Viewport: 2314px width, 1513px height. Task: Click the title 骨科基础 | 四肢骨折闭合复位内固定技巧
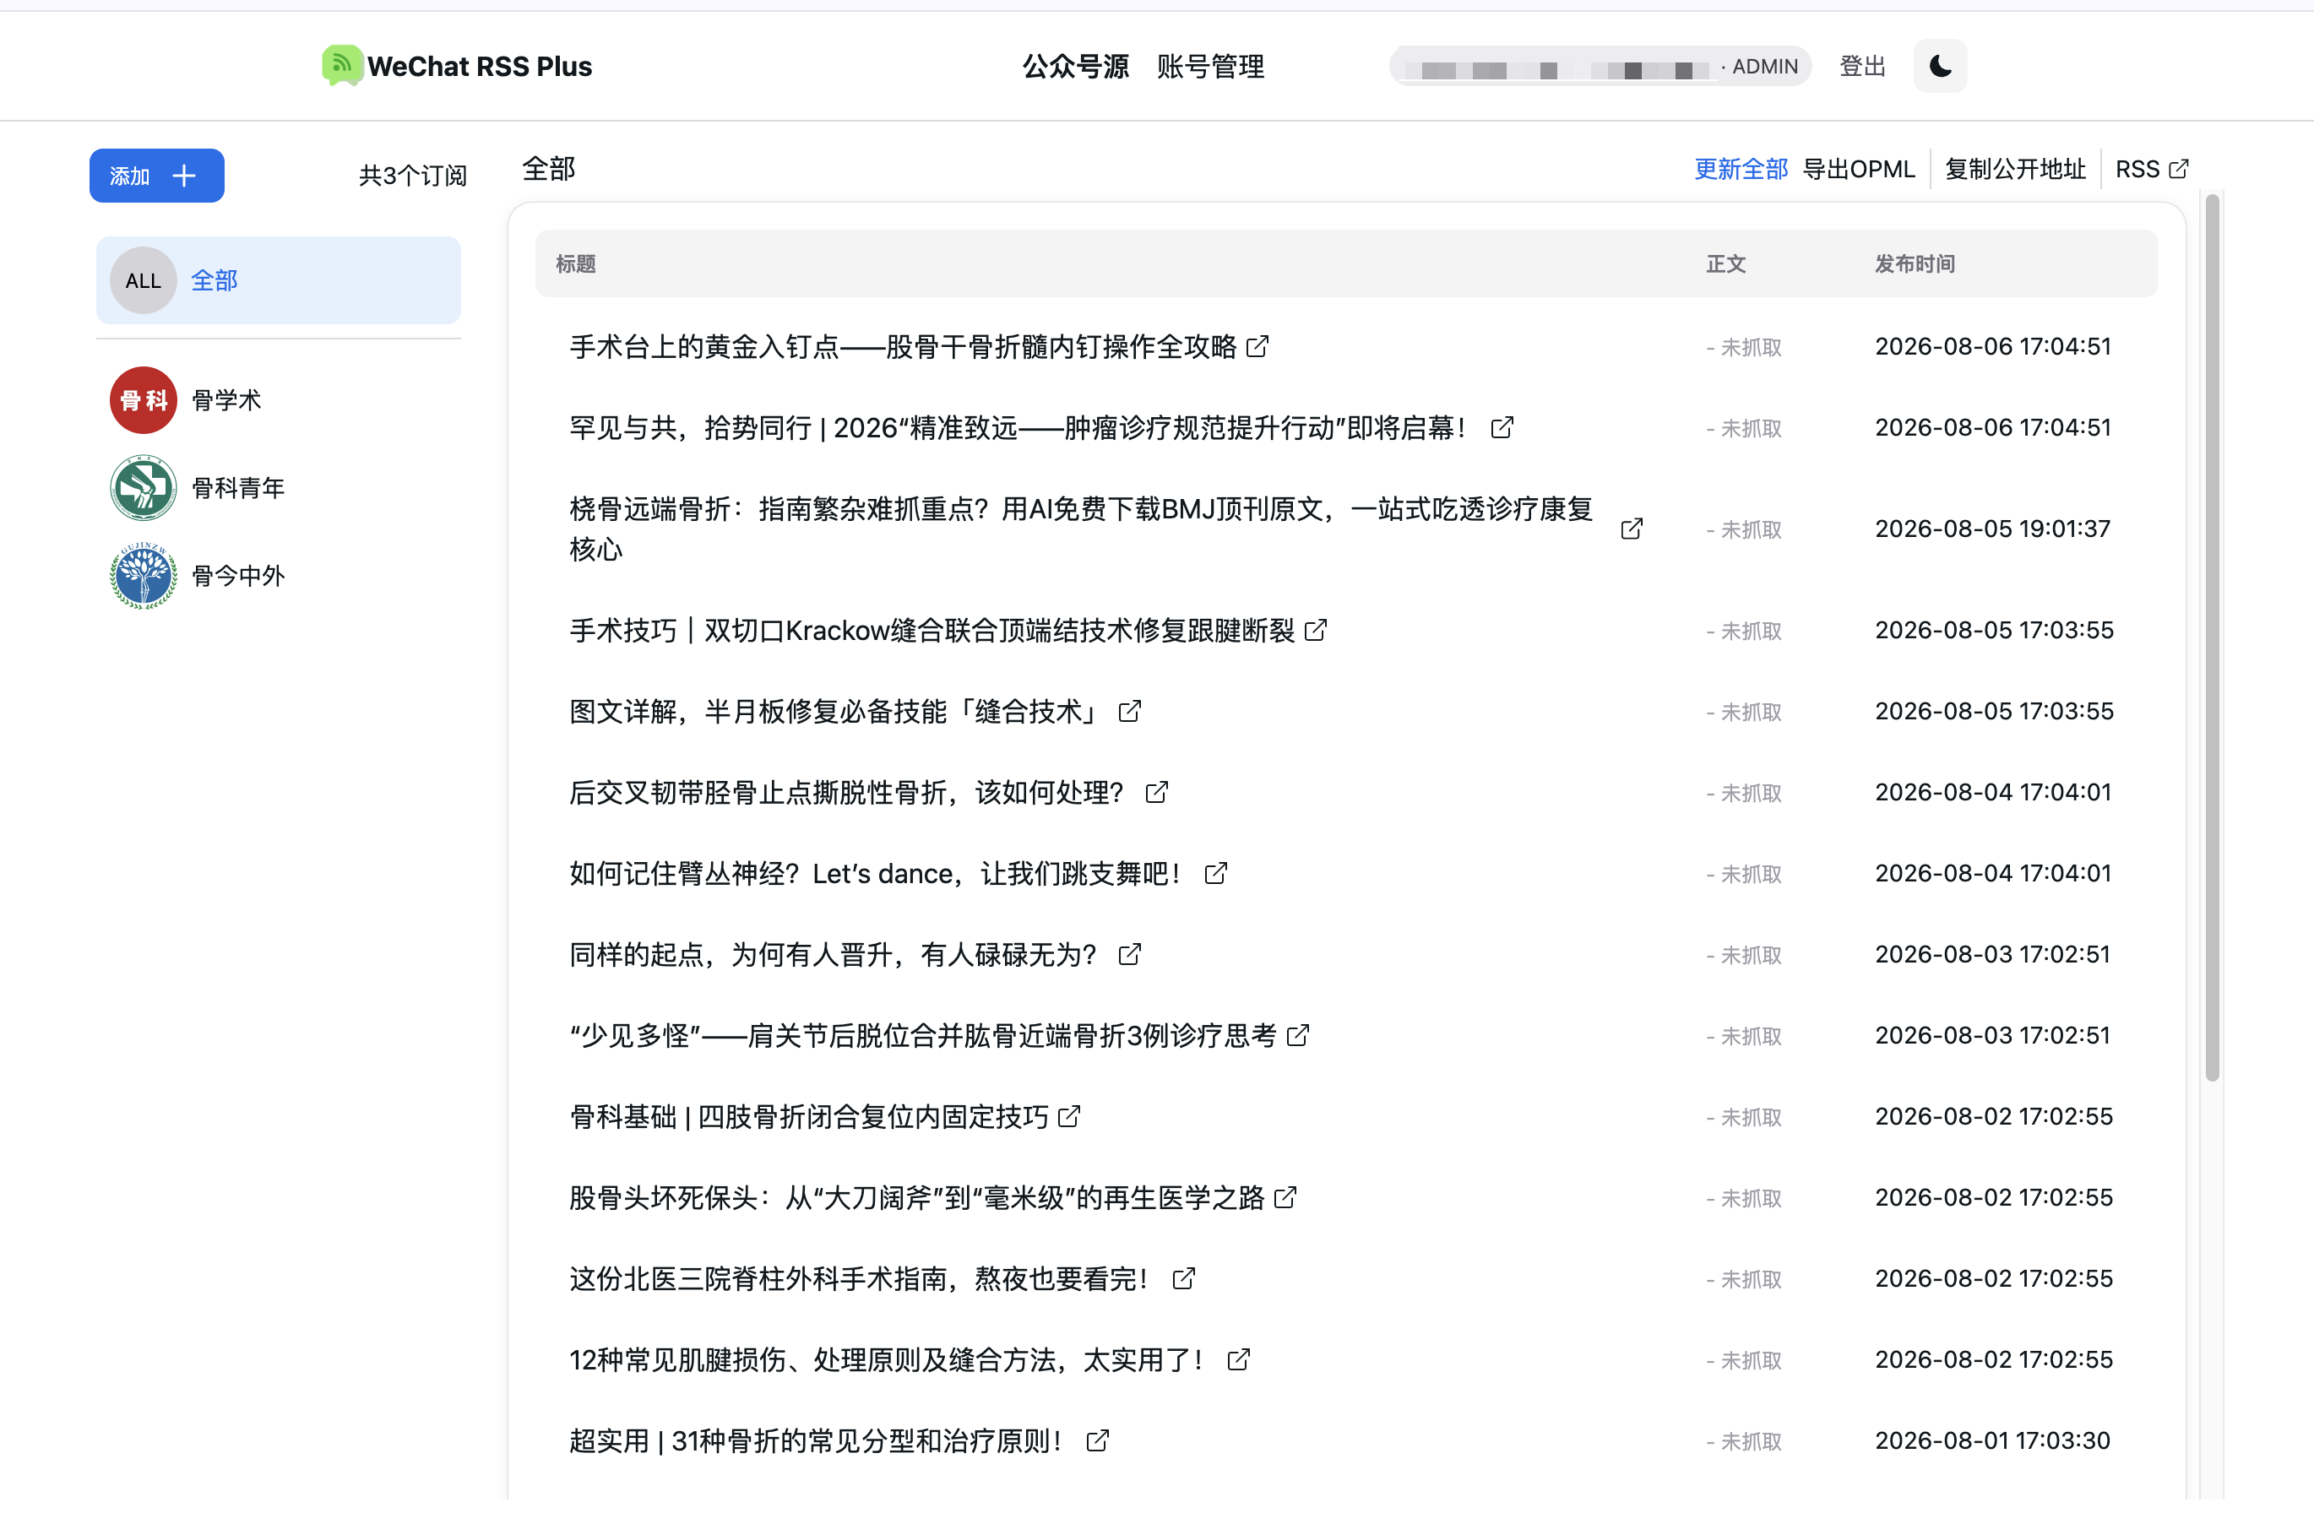(808, 1116)
